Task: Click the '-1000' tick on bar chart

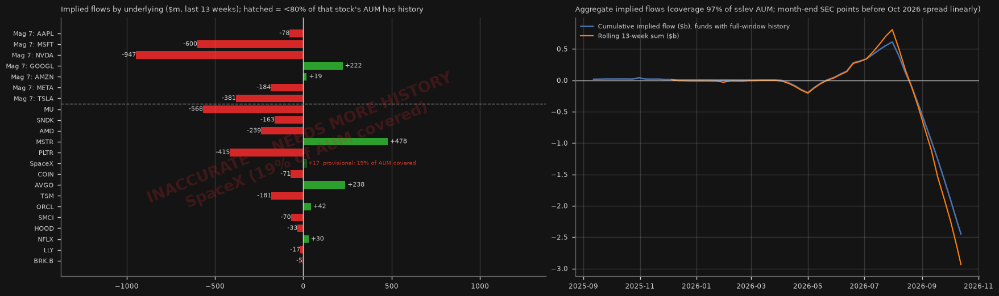Action: click(126, 286)
